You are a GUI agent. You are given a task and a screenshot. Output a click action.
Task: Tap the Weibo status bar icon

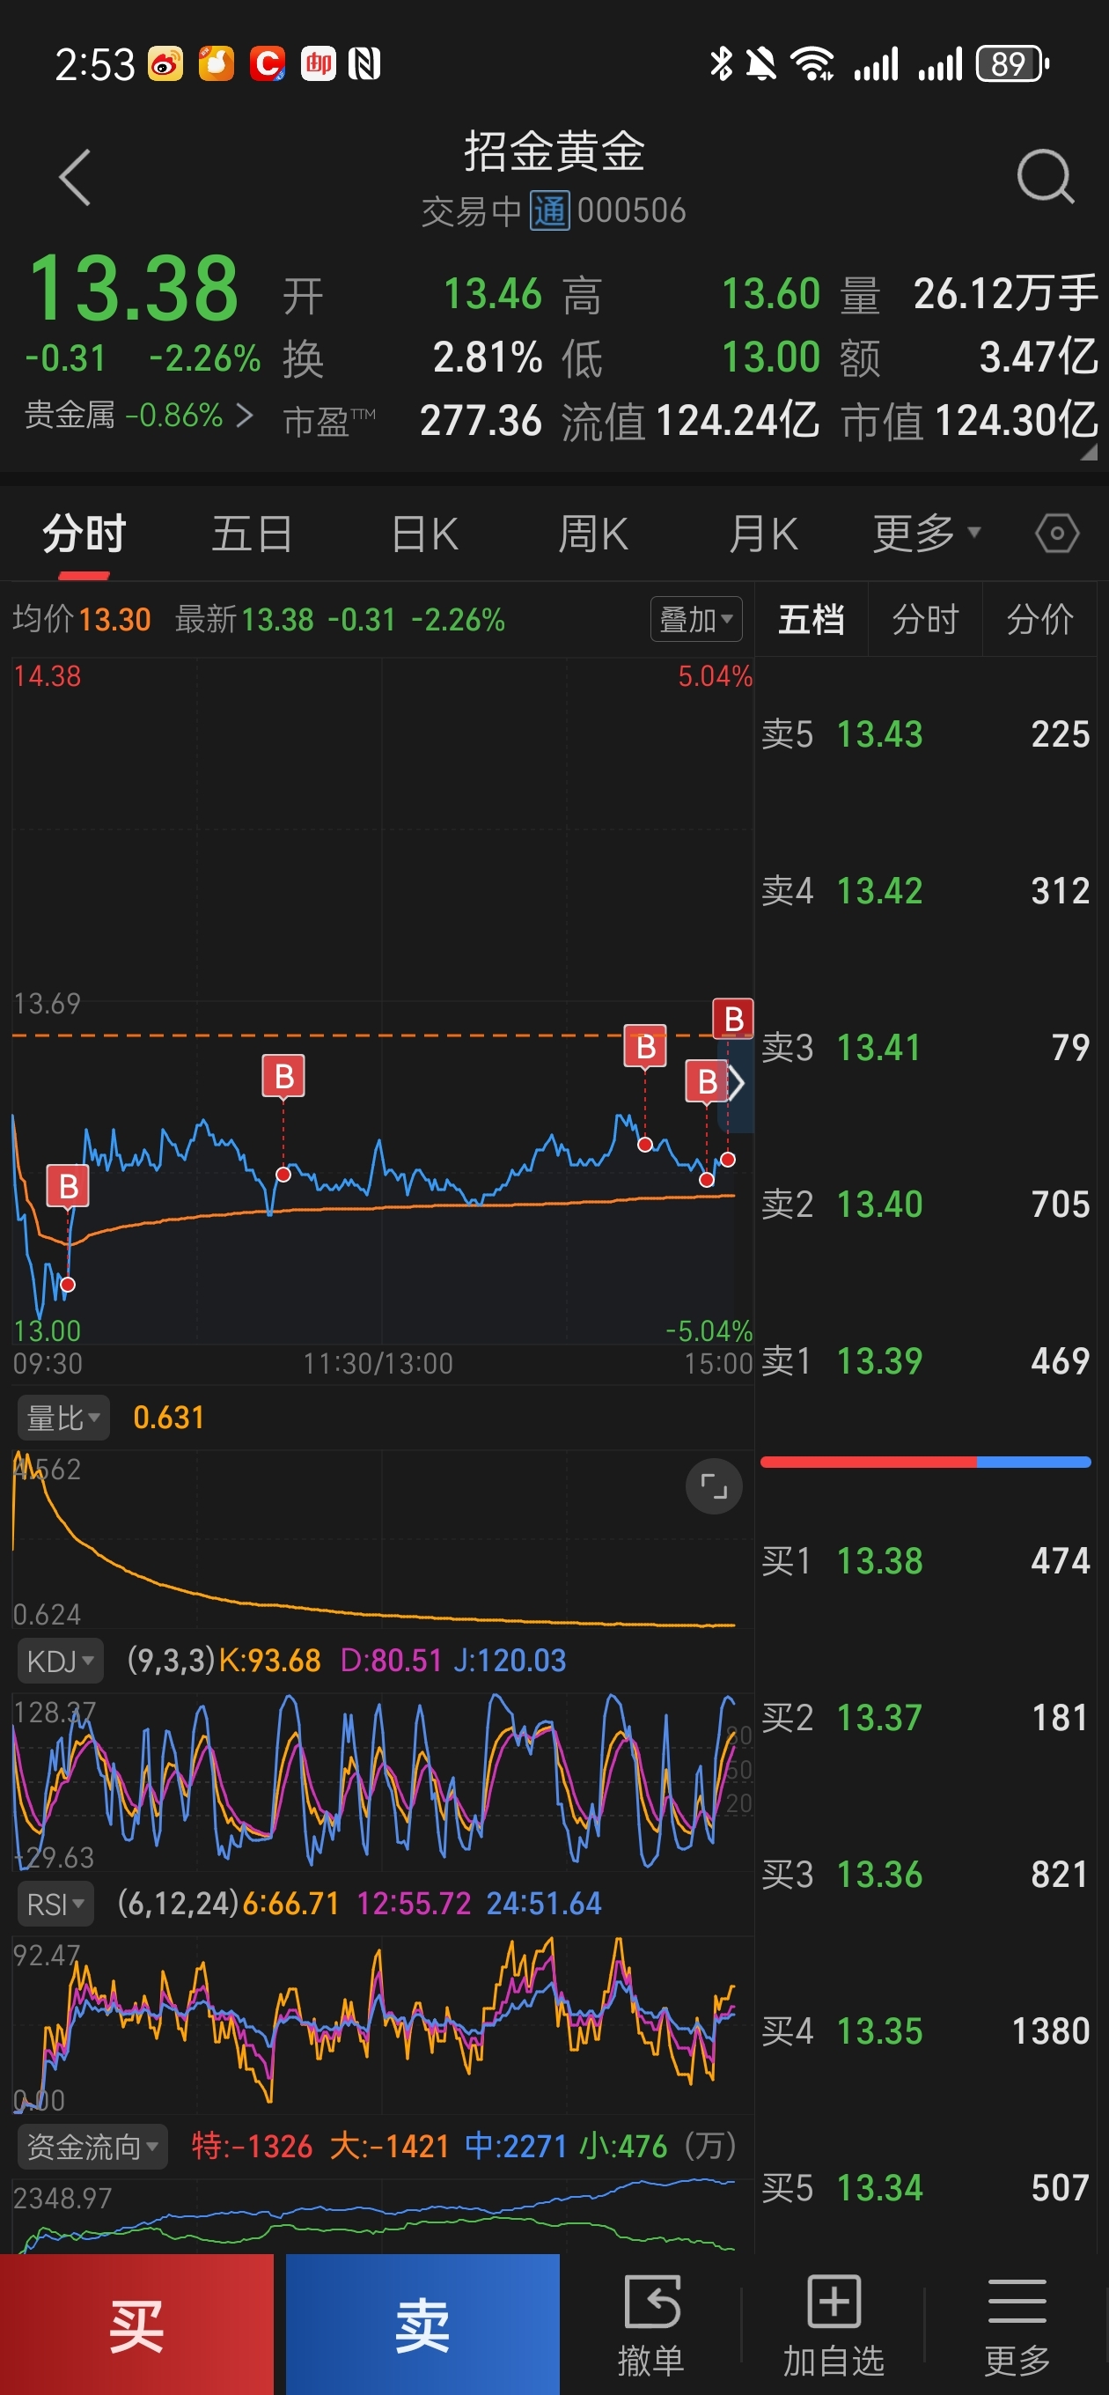pyautogui.click(x=165, y=64)
